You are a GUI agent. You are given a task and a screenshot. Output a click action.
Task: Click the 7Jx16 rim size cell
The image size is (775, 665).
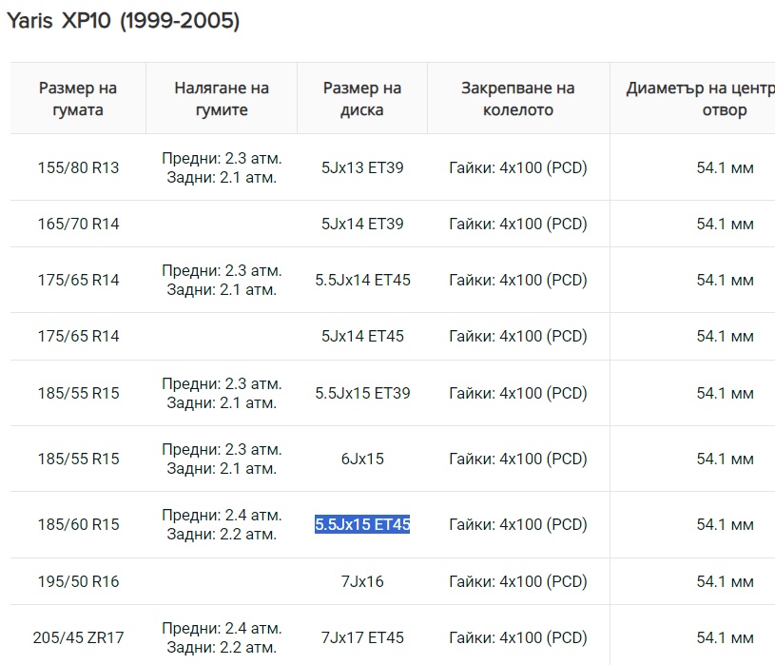point(362,580)
